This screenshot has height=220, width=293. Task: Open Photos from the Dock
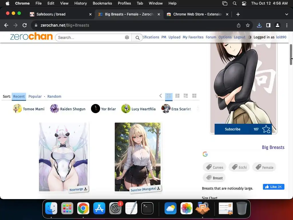coord(187,208)
